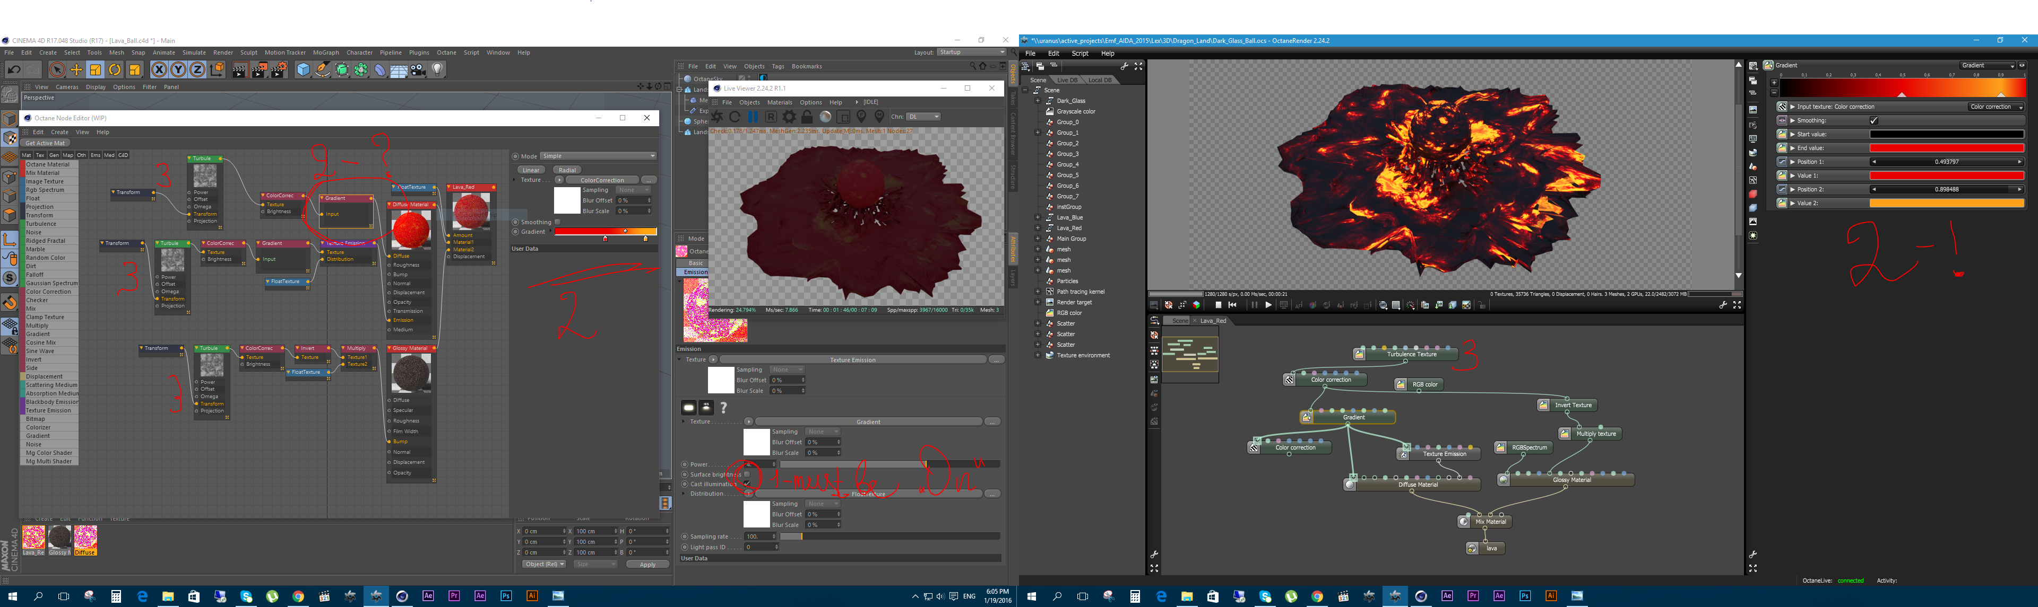Click the Get Active Mat button
This screenshot has height=607, width=2038.
(45, 143)
